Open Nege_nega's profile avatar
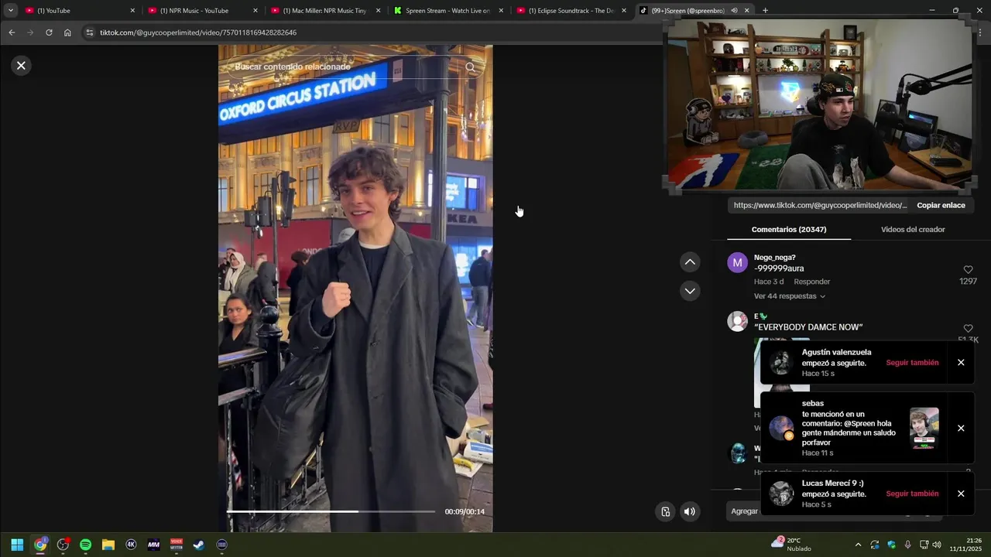 tap(737, 262)
